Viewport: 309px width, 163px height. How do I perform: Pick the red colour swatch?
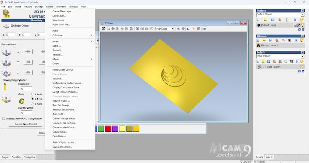(108, 129)
